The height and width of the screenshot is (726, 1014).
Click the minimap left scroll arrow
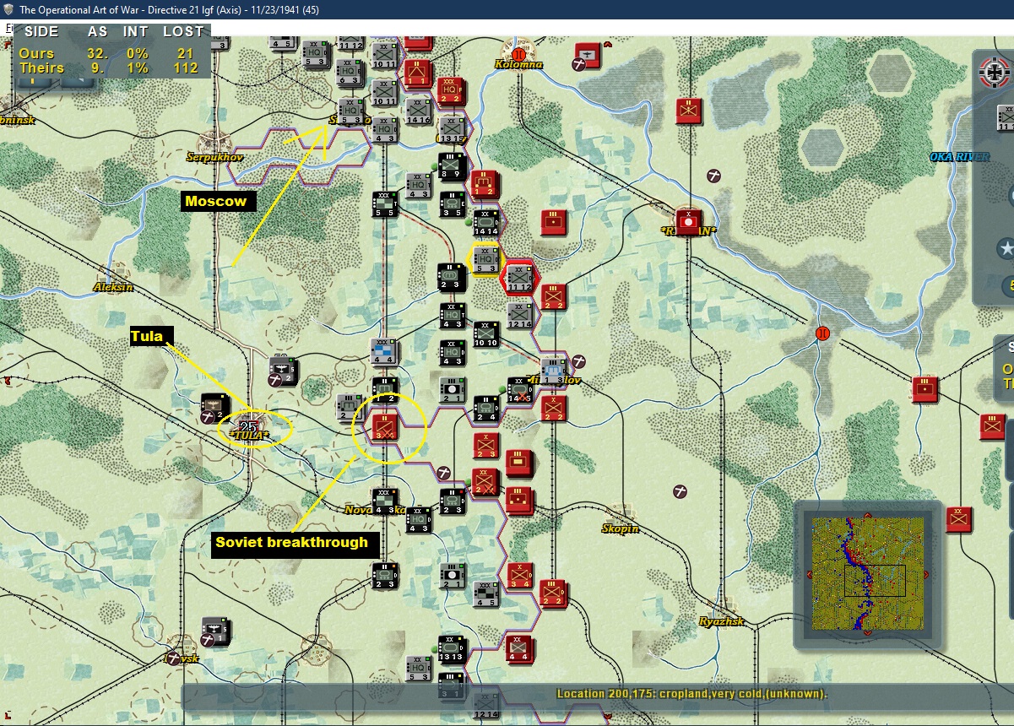pos(809,575)
